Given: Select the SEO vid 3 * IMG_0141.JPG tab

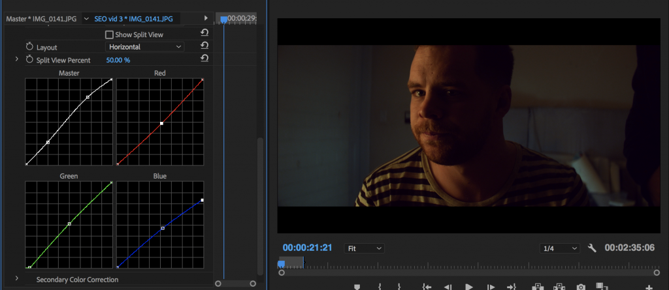Looking at the screenshot, I should pos(133,19).
